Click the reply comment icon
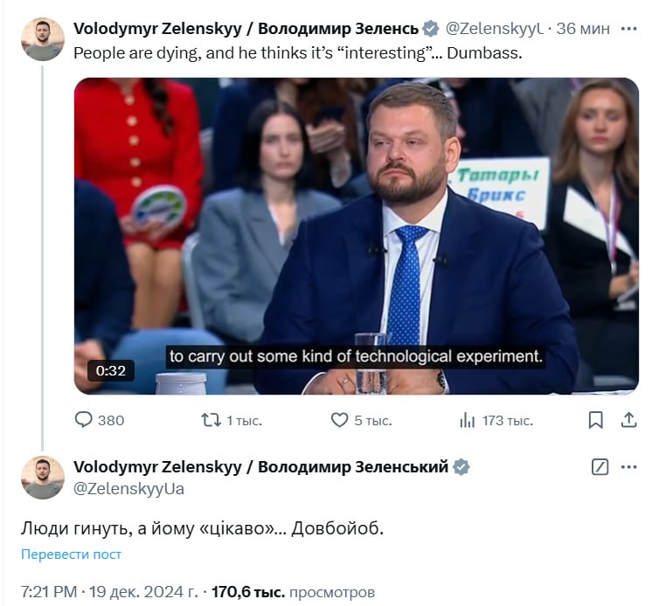652x606 pixels. coord(85,420)
